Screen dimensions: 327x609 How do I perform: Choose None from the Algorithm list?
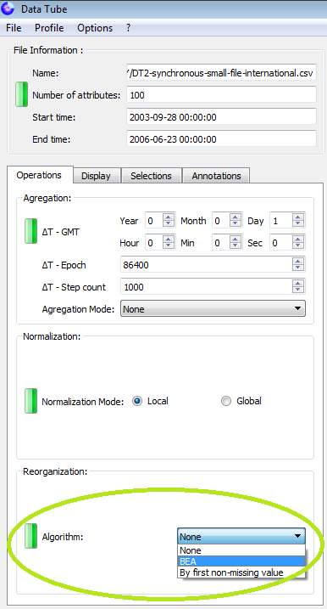[x=241, y=550]
